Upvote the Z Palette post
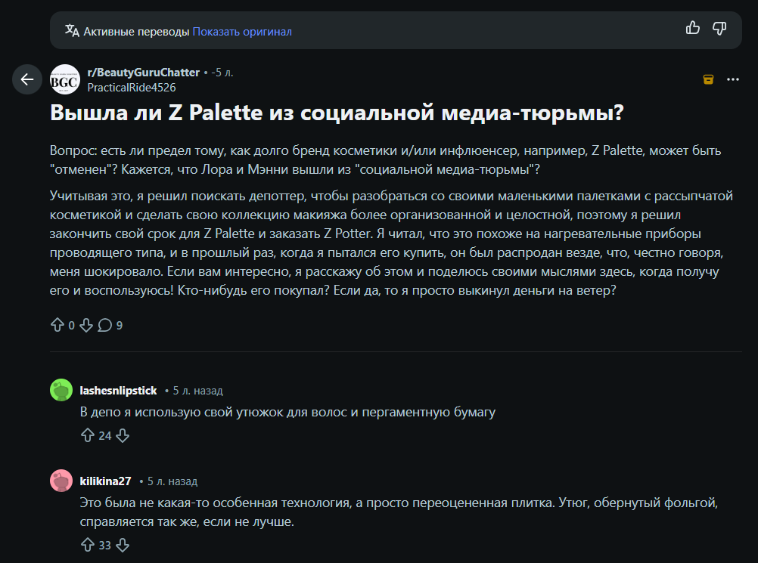 [57, 325]
